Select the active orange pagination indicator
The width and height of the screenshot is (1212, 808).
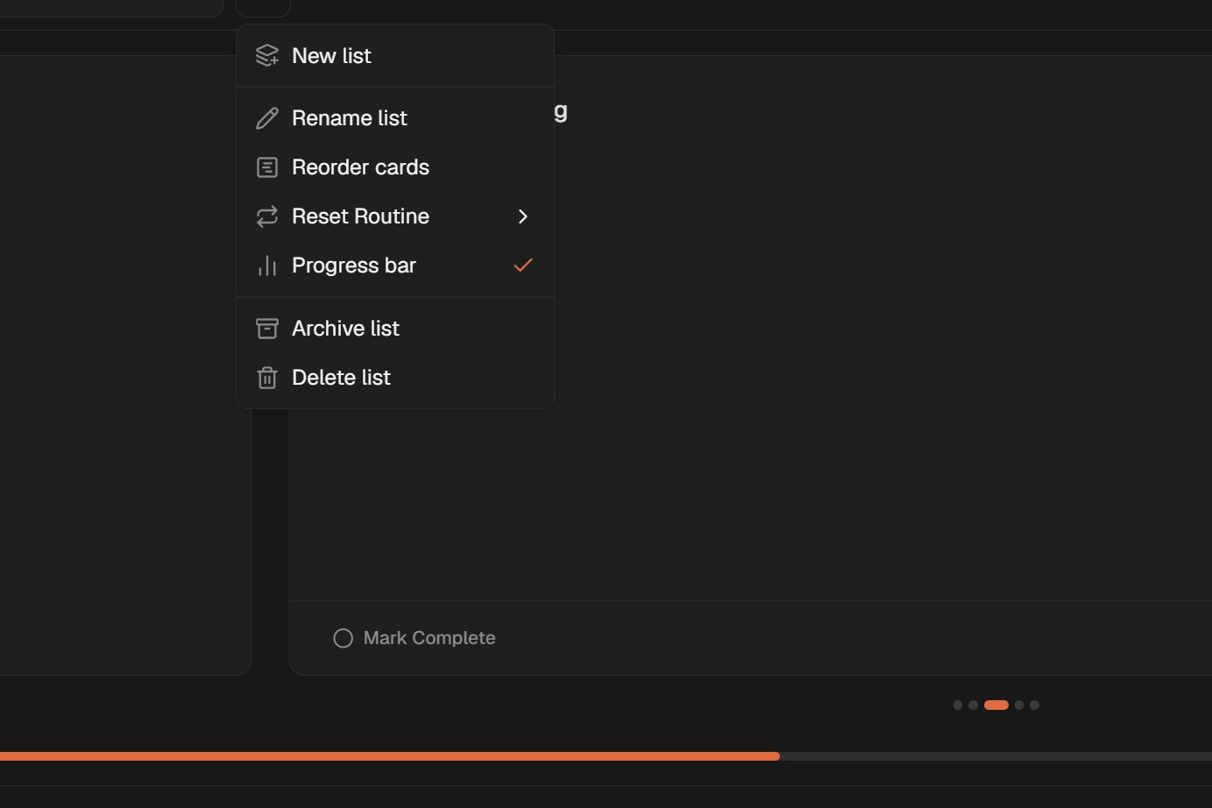(x=996, y=705)
